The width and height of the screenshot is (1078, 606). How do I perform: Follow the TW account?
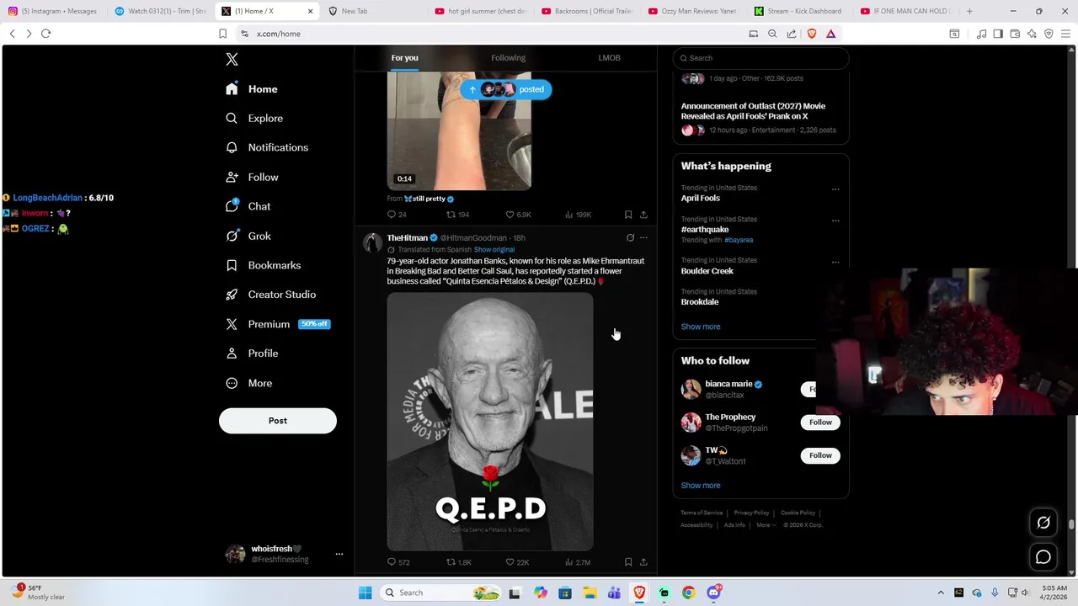pyautogui.click(x=820, y=455)
